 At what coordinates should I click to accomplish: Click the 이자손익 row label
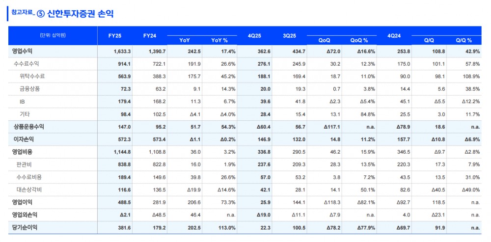[x=23, y=139]
